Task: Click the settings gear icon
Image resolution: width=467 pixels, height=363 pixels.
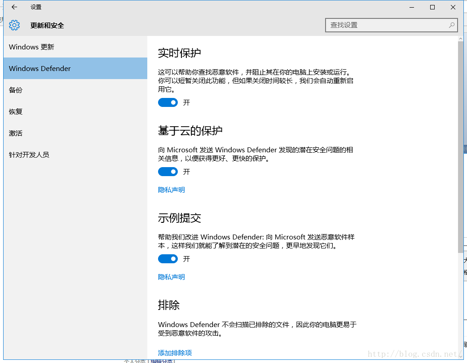Action: tap(14, 25)
